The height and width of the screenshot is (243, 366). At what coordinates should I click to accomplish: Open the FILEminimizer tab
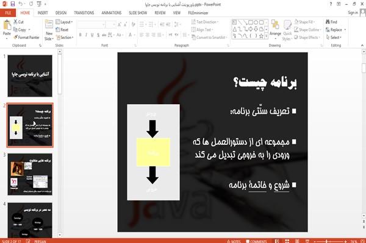(198, 13)
